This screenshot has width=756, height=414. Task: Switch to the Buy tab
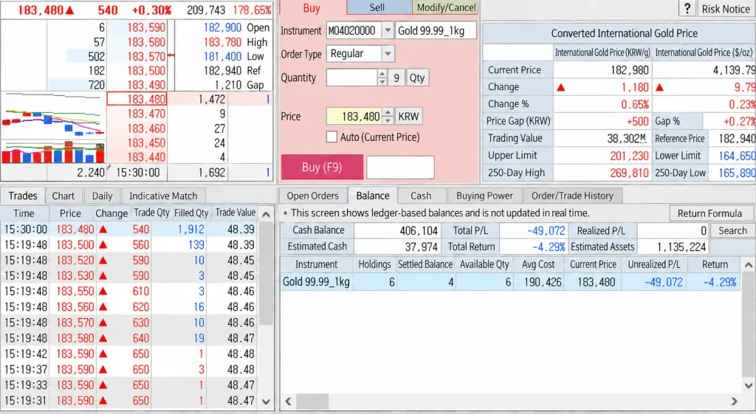312,7
